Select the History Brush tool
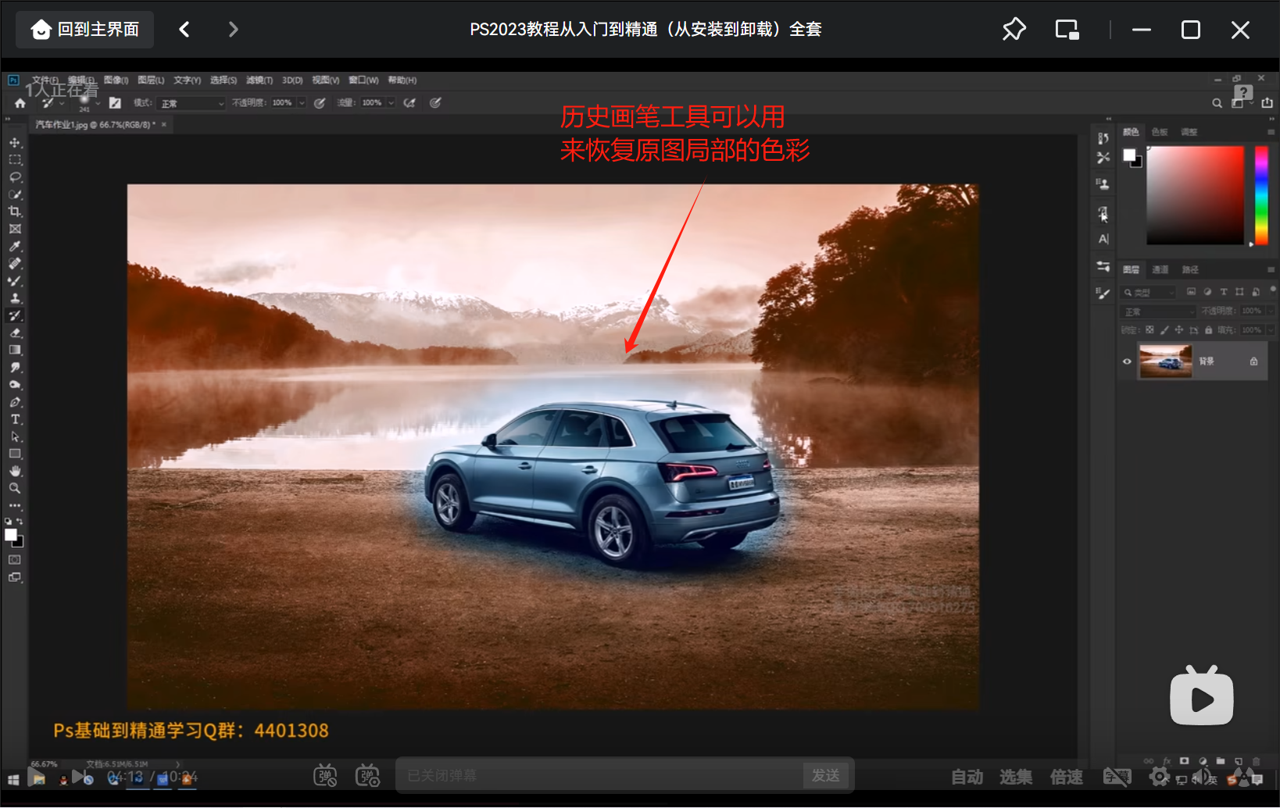Image resolution: width=1280 pixels, height=808 pixels. (15, 315)
